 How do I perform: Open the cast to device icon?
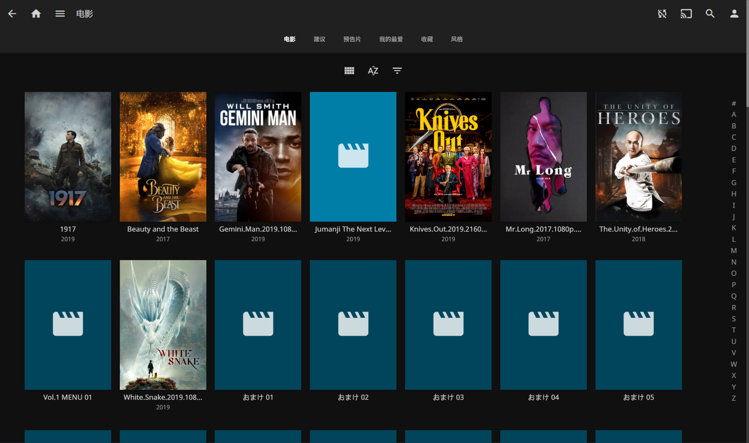(686, 14)
